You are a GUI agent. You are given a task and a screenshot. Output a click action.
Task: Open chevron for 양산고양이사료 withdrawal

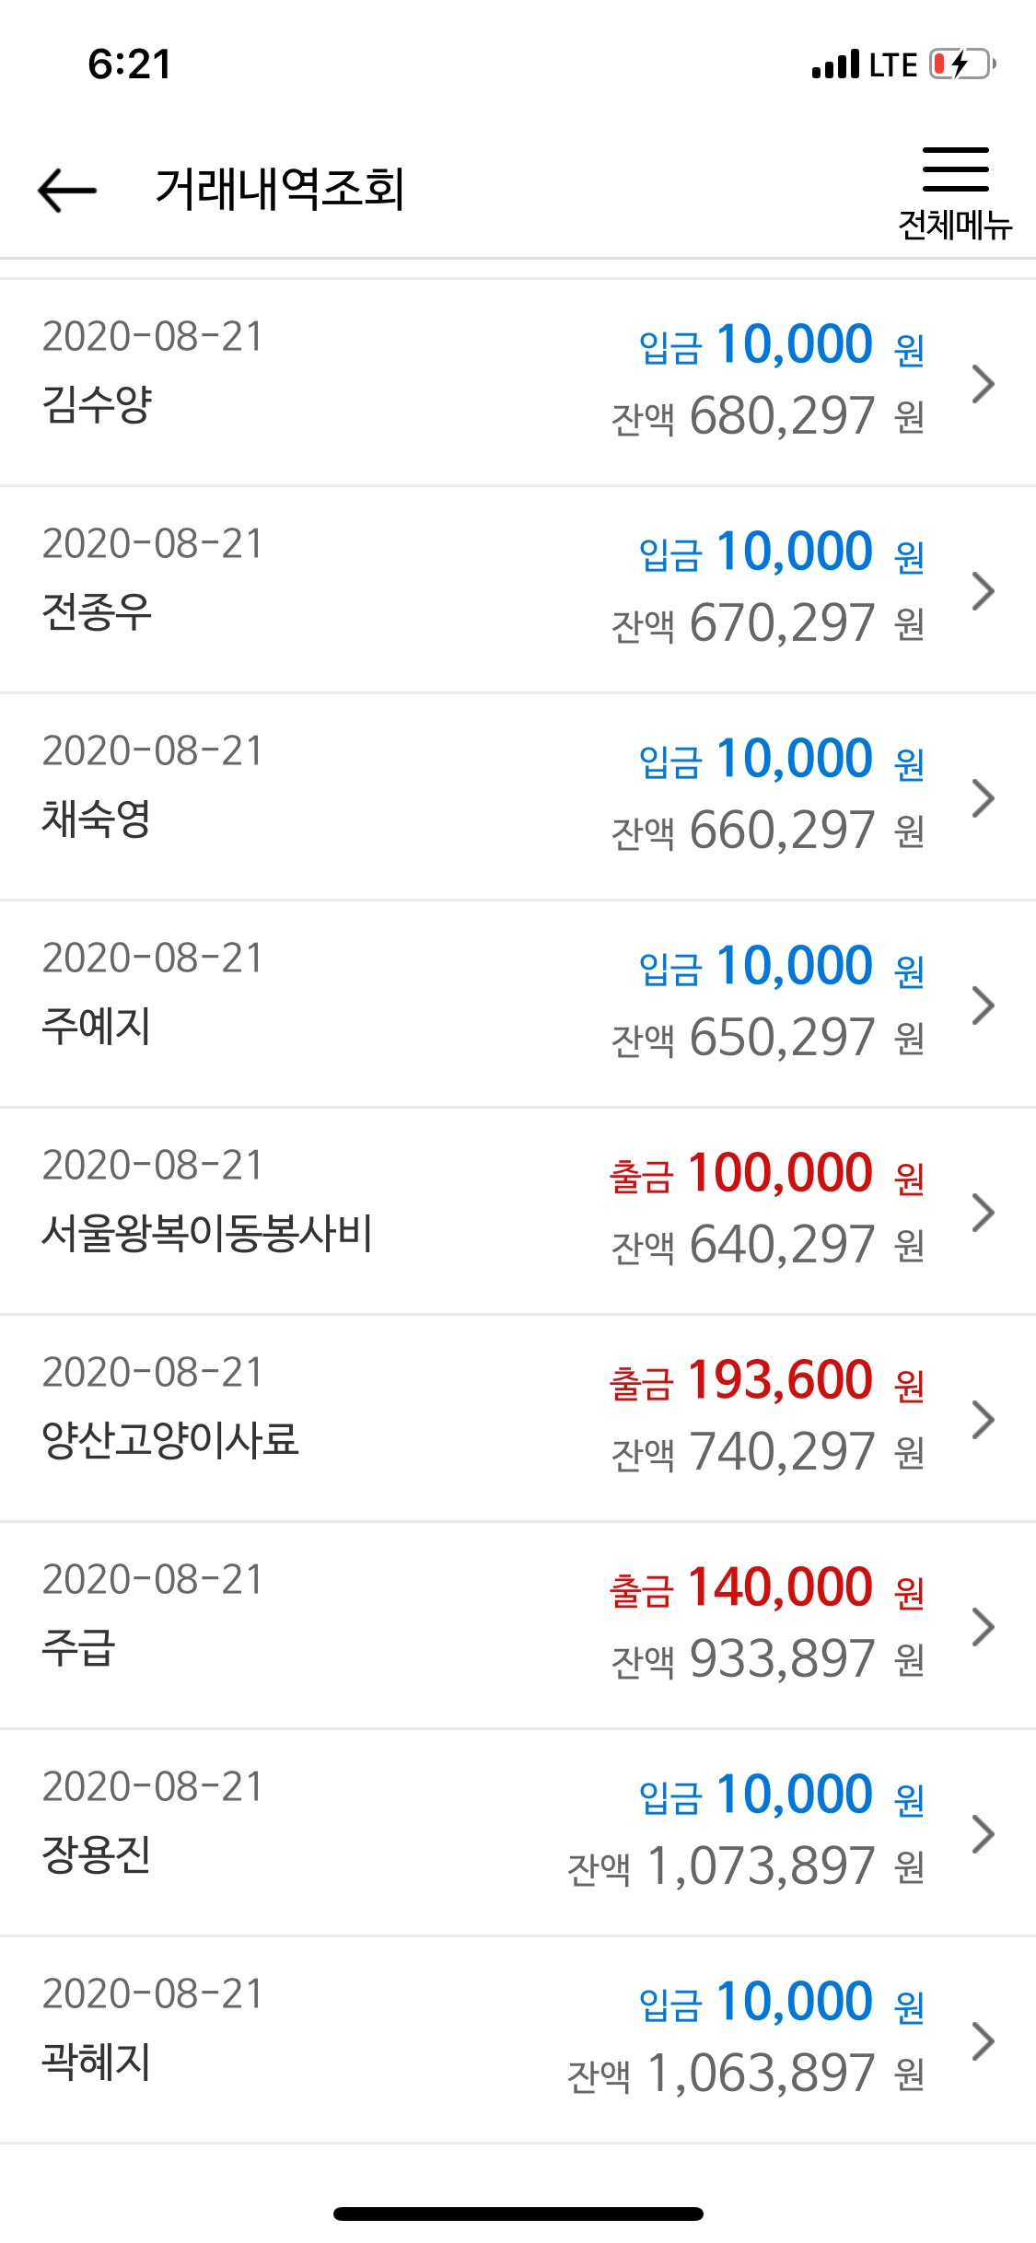point(984,1419)
